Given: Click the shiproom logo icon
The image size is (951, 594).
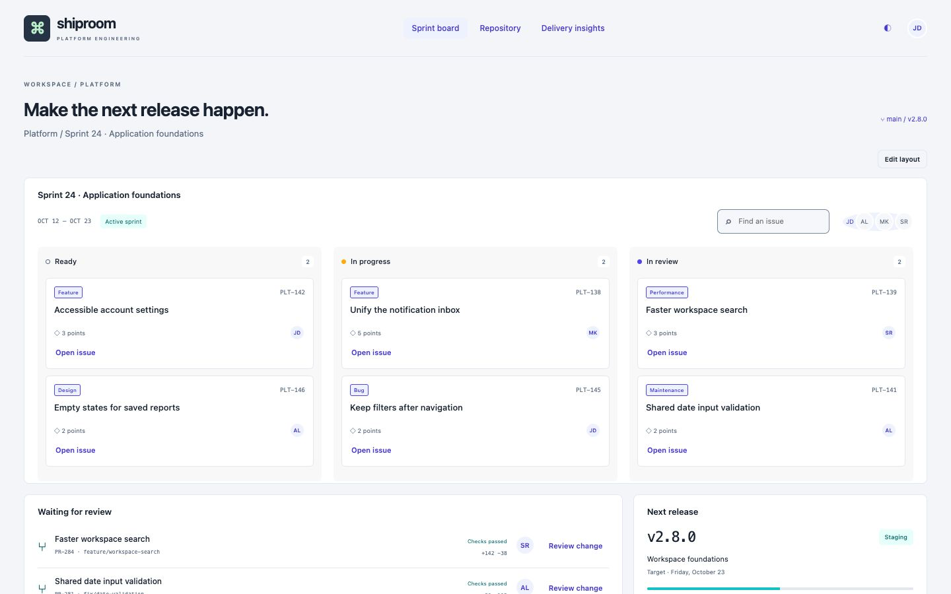Looking at the screenshot, I should [37, 28].
